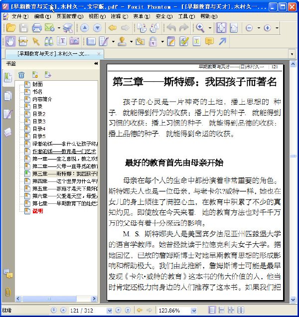
Task: Jump to the 第一章 bookmark
Action: 65,158
